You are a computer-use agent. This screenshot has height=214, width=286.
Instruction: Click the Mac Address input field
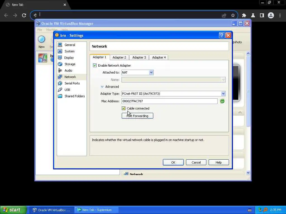170,101
